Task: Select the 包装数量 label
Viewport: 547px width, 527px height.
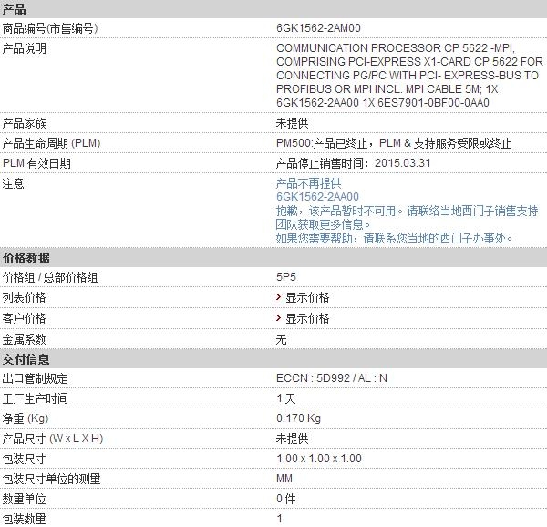Action: click(x=24, y=519)
